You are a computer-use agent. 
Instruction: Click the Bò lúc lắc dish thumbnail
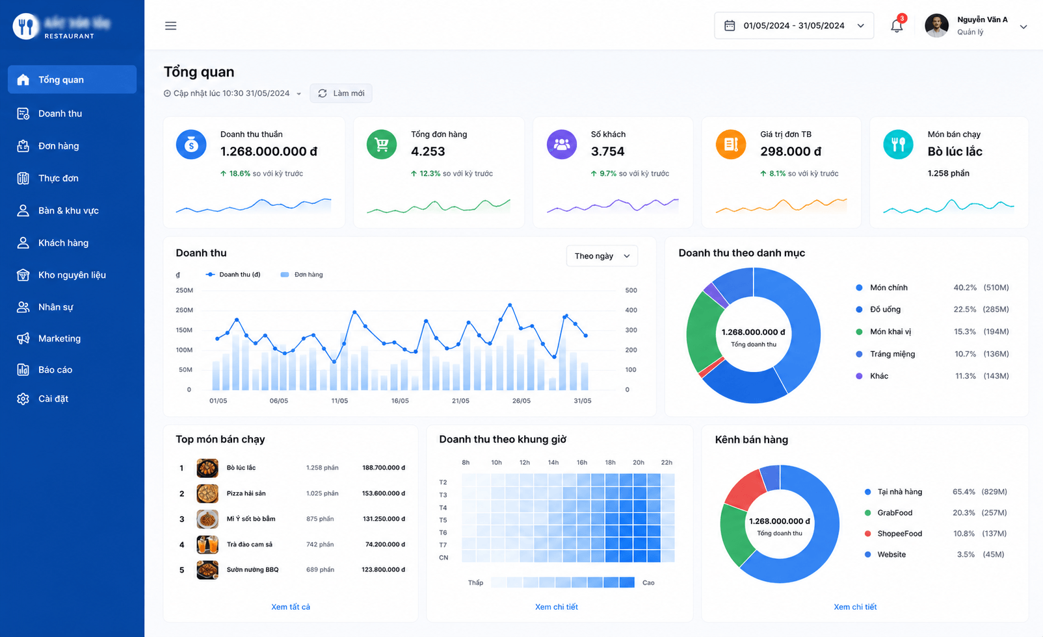point(207,468)
